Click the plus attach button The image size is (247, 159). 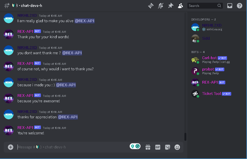(10, 147)
